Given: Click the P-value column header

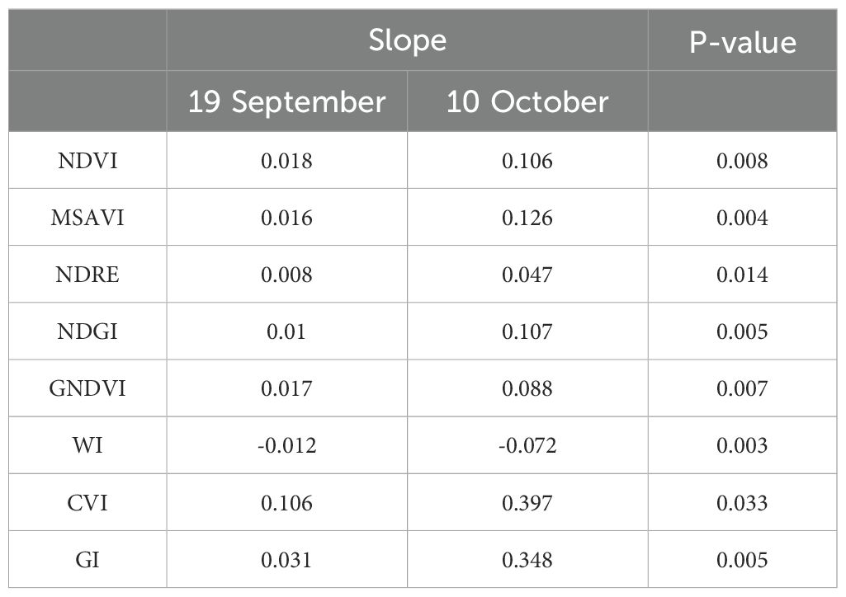Looking at the screenshot, I should pos(742,43).
